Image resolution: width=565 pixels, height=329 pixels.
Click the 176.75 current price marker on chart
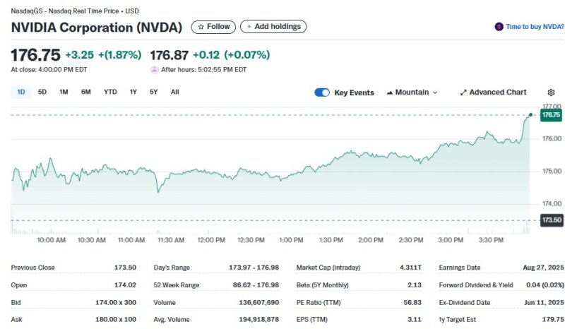pyautogui.click(x=550, y=114)
